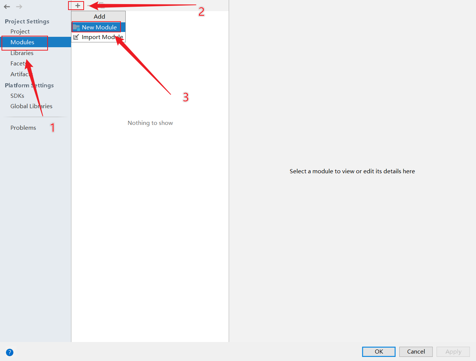Click the Cancel button

(x=416, y=352)
